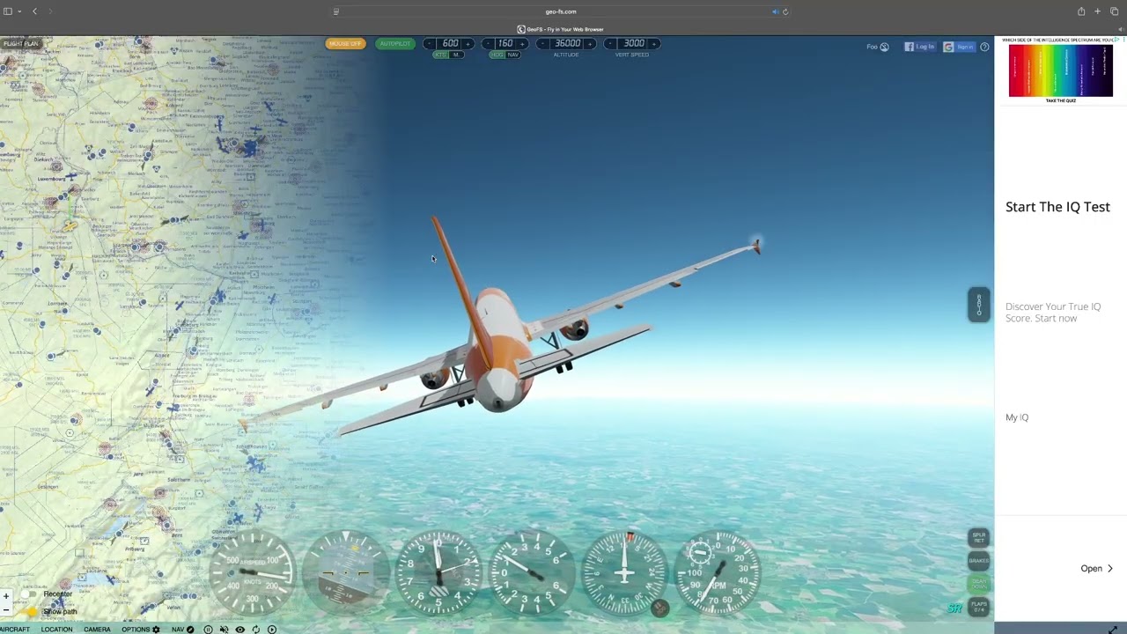
Task: Click the RPM tachometer gauge
Action: coord(718,573)
